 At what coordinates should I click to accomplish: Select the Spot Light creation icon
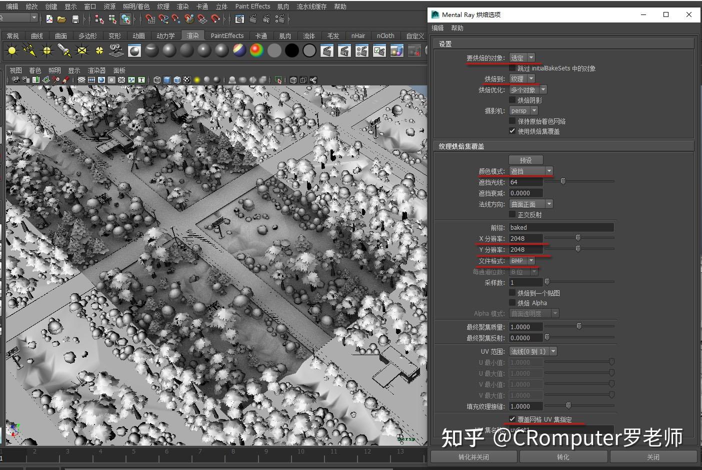64,50
